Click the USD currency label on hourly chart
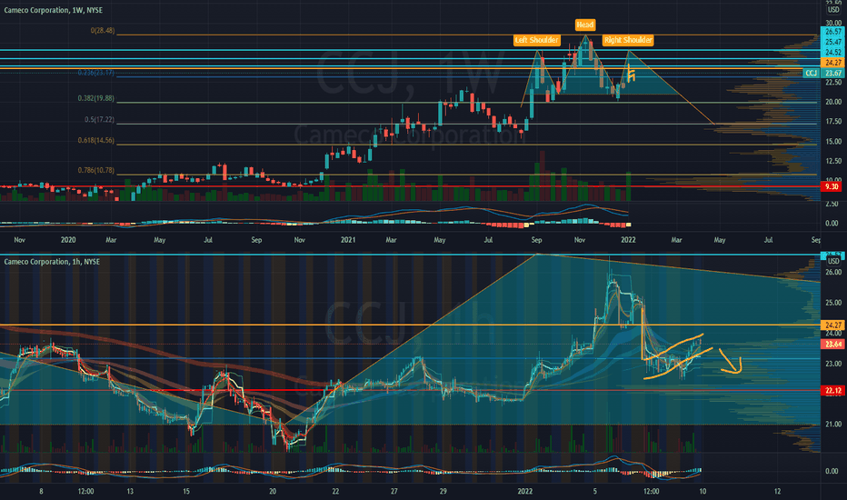The height and width of the screenshot is (500, 847). 833,262
